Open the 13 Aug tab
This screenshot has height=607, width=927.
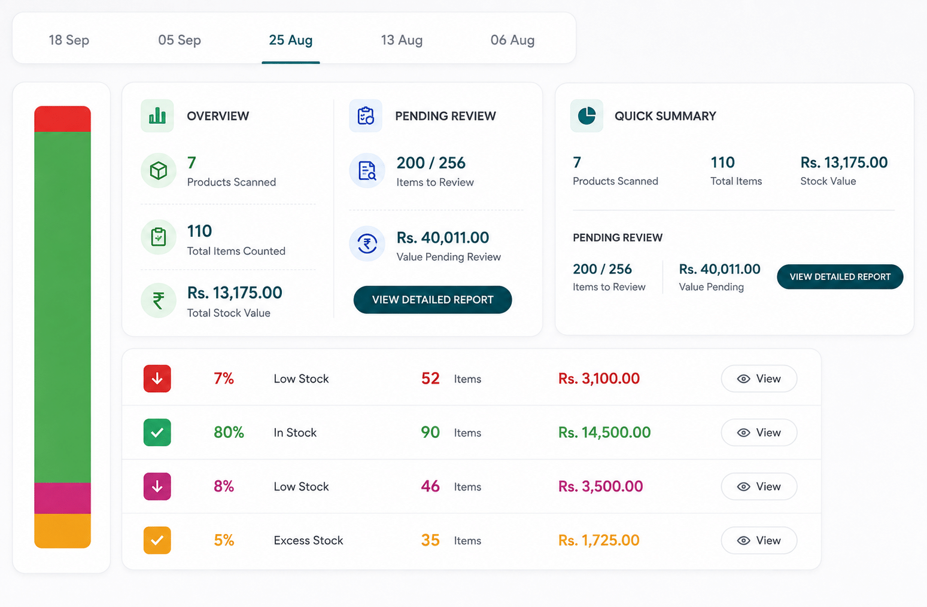[x=402, y=40]
